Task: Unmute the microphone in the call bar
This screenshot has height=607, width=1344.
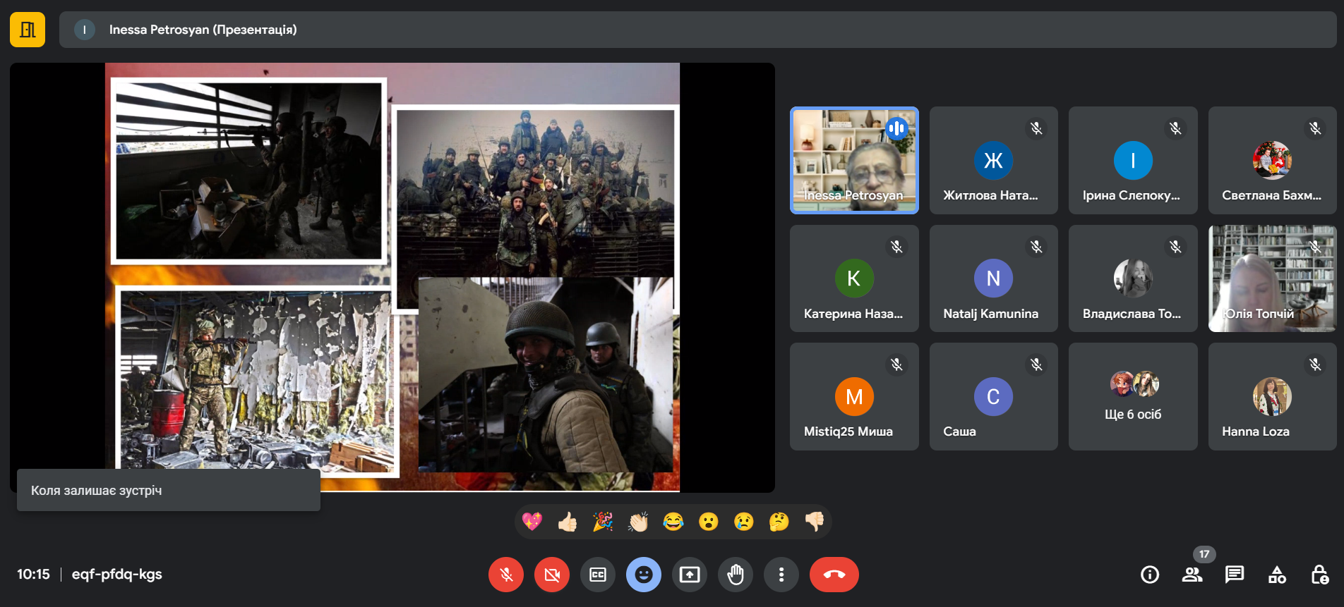Action: pyautogui.click(x=506, y=575)
